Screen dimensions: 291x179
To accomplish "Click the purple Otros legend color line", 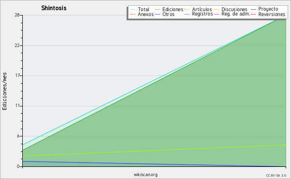I will click(x=157, y=14).
